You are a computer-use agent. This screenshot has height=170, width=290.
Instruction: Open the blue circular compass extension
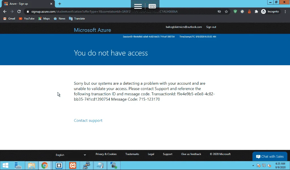[x=242, y=11]
